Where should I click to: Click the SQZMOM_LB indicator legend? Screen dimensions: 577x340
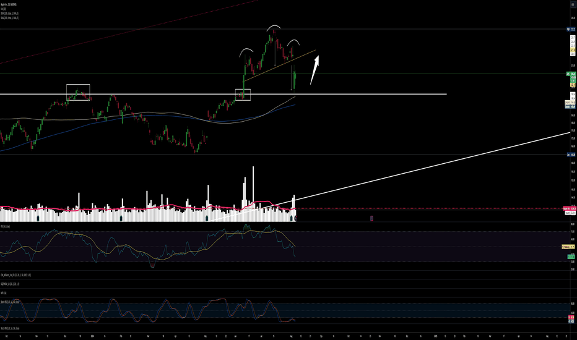[x=10, y=284]
